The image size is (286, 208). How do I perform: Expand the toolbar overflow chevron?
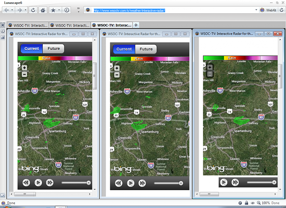[x=79, y=8]
